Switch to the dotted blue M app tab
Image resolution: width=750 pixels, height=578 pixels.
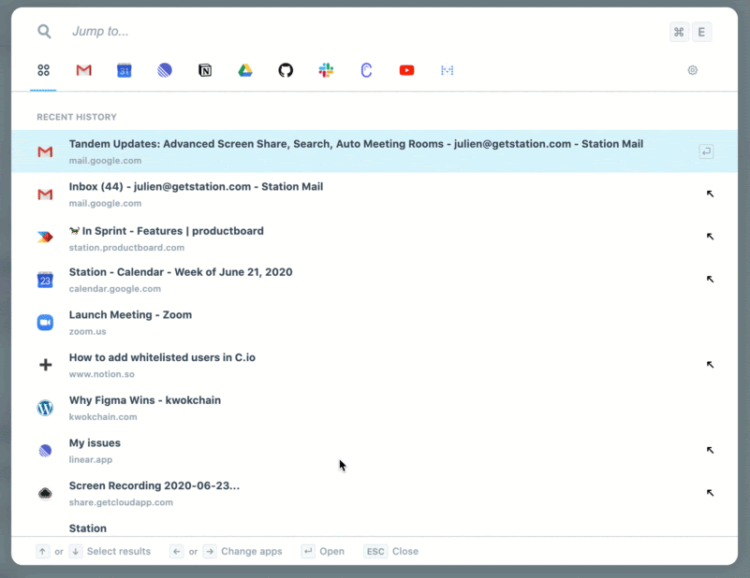448,71
